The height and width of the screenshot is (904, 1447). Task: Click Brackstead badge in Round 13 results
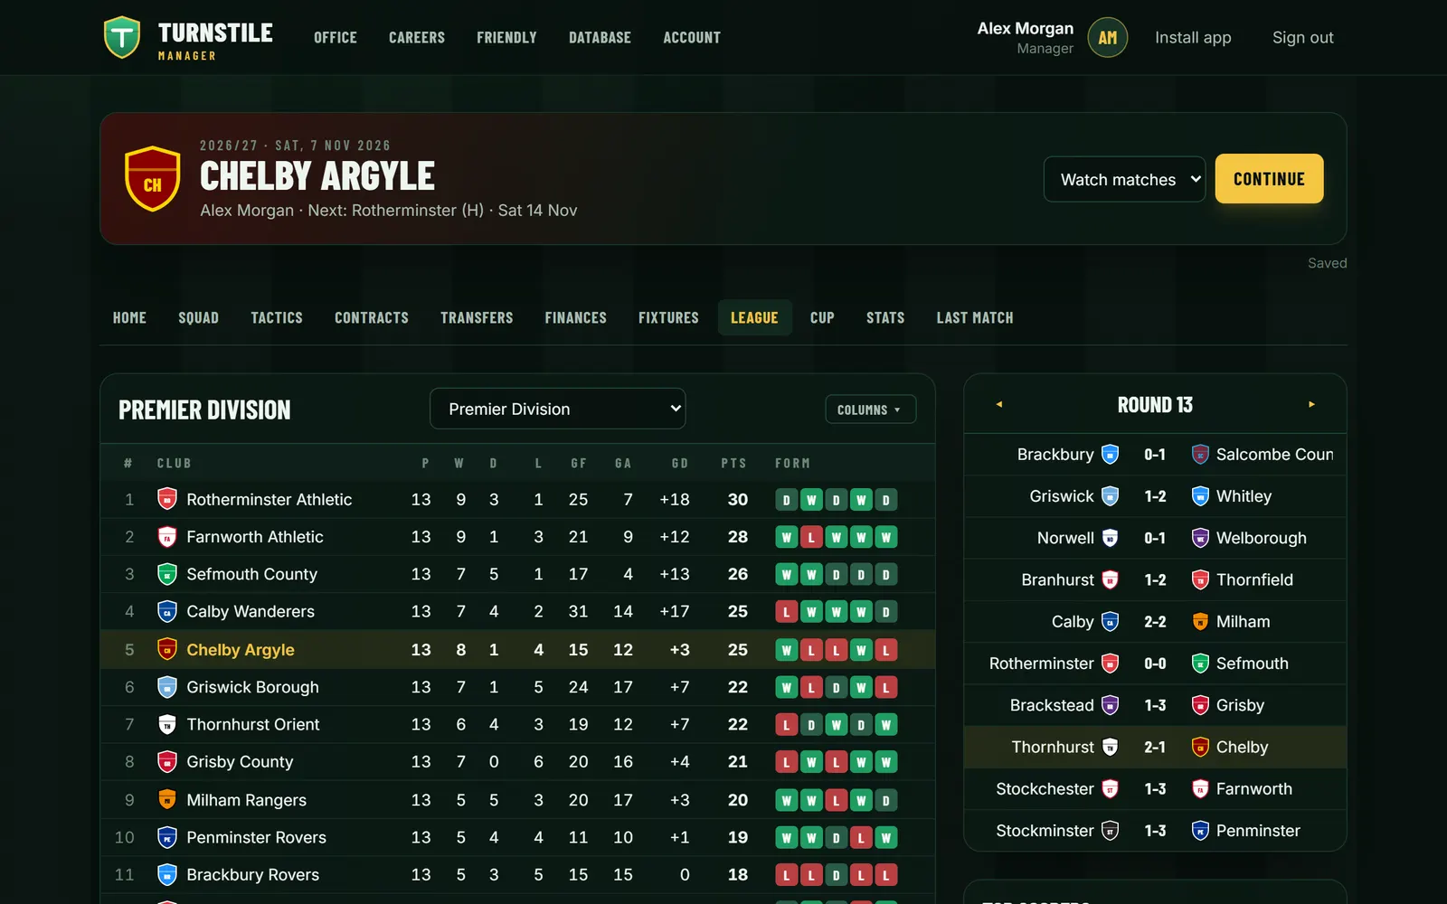tap(1111, 705)
